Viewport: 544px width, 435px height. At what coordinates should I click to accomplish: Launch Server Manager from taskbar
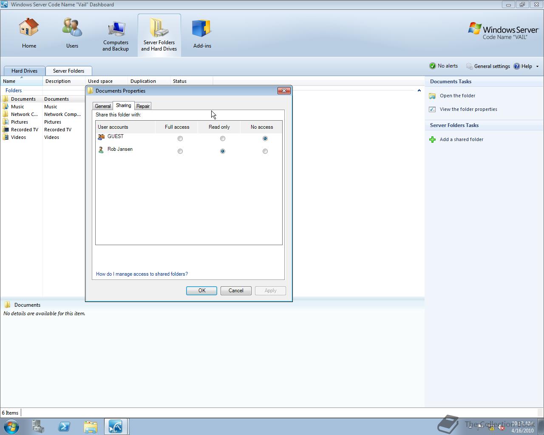[x=38, y=427]
